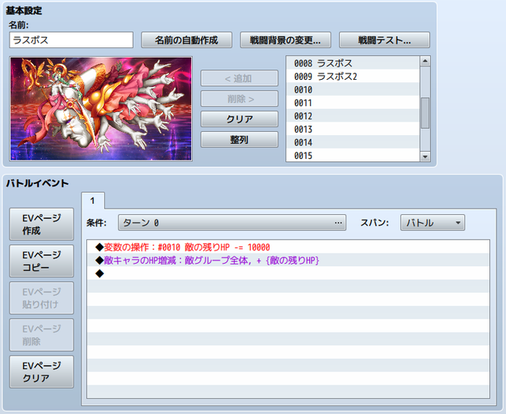506x414 pixels.
Task: Click the enemy list scroll up arrow
Action: pos(425,61)
